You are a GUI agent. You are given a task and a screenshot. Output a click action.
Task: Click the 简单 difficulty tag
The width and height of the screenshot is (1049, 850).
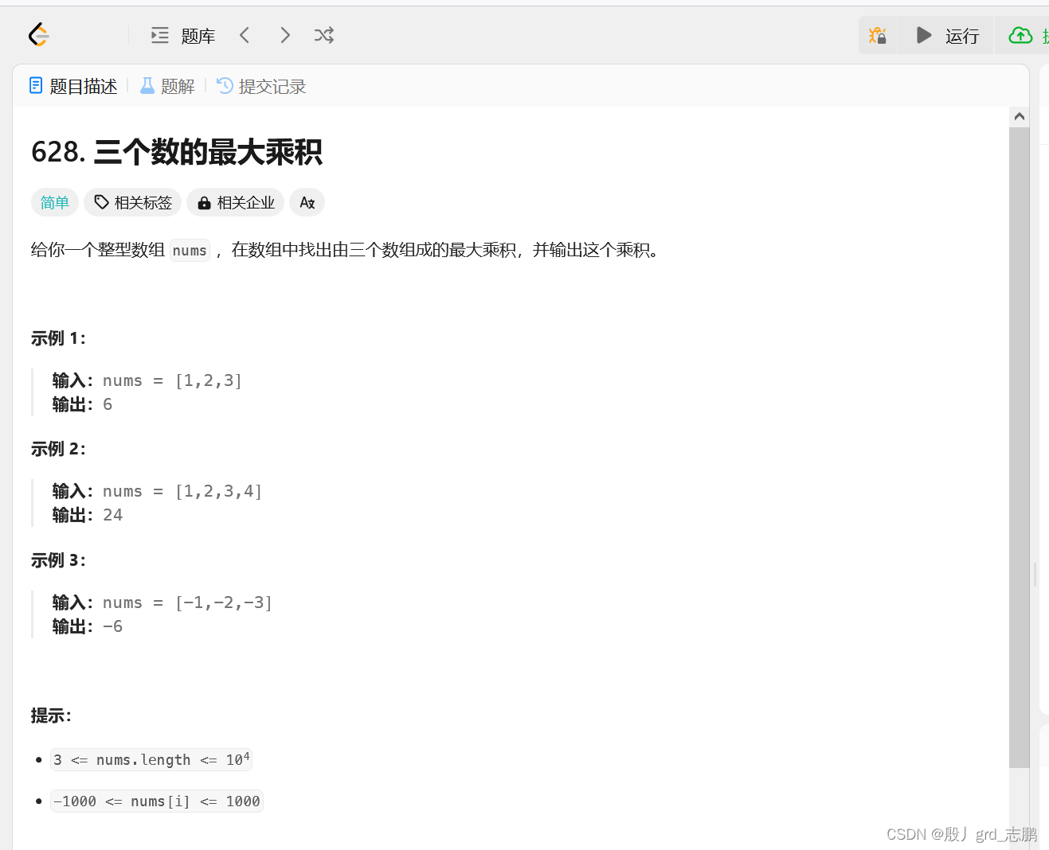coord(55,202)
